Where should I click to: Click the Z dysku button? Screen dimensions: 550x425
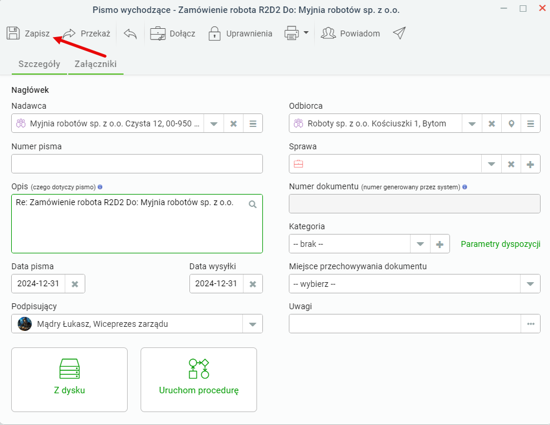point(69,380)
